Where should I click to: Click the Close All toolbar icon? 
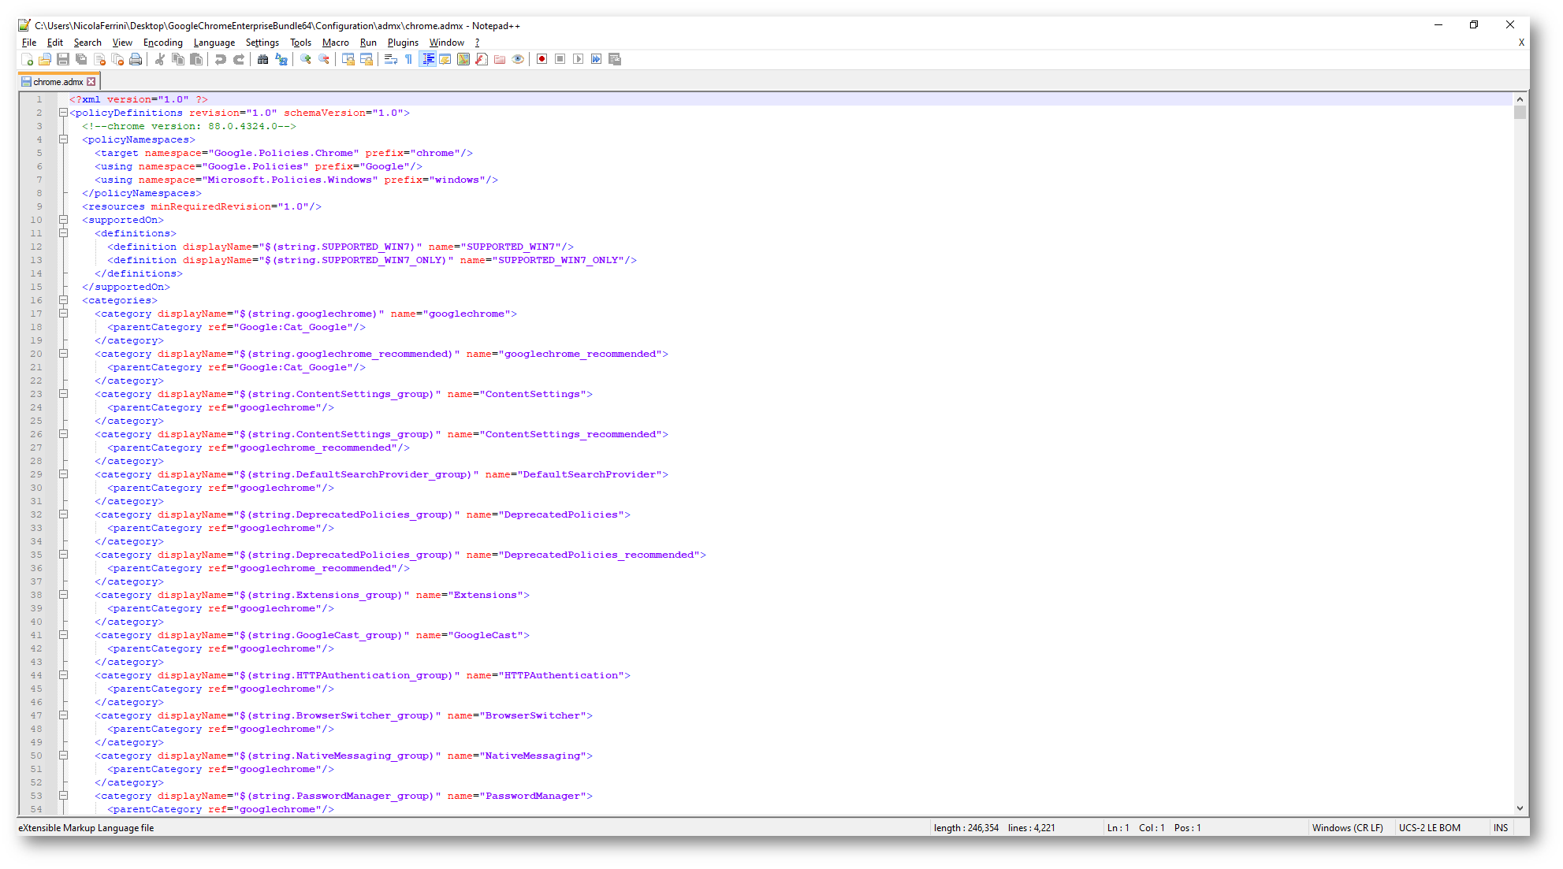click(x=117, y=59)
